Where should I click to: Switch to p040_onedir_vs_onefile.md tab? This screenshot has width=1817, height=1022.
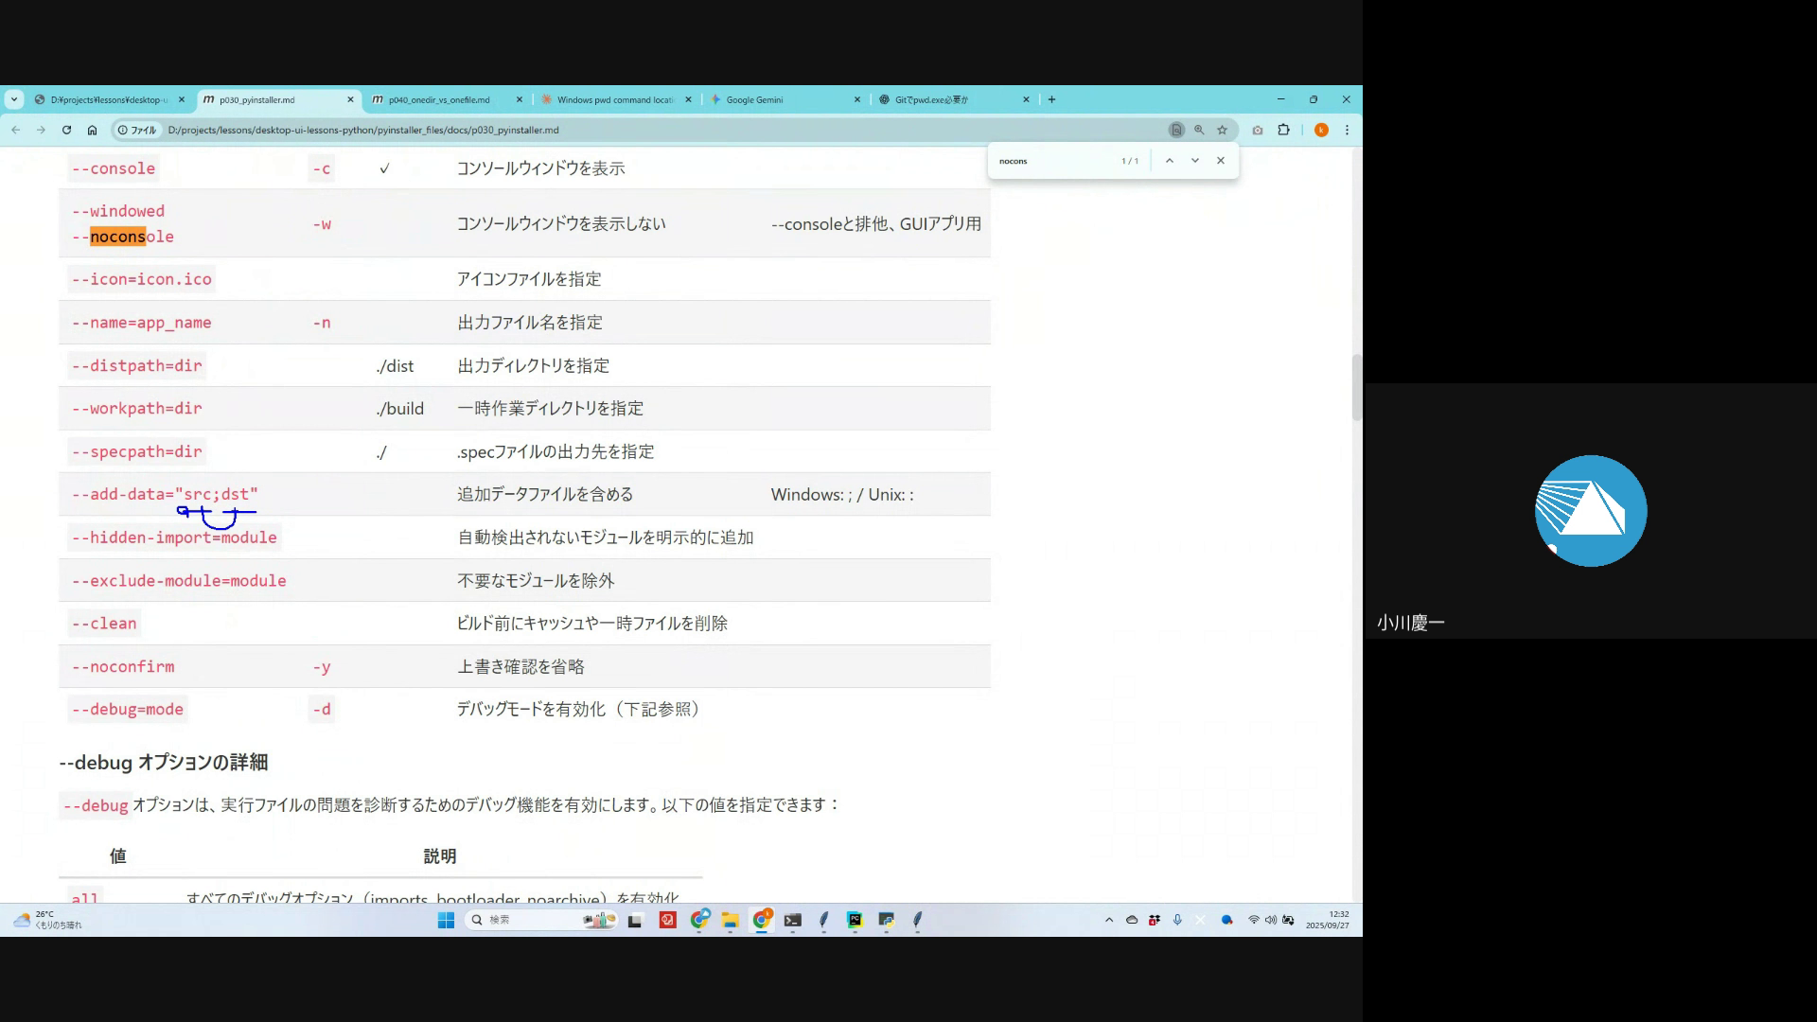[x=440, y=99]
